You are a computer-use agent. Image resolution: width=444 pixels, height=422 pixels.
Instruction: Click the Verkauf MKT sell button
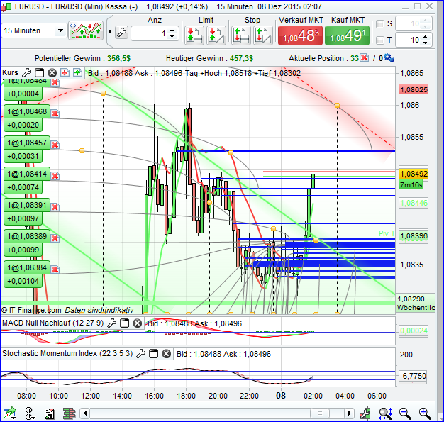[299, 33]
